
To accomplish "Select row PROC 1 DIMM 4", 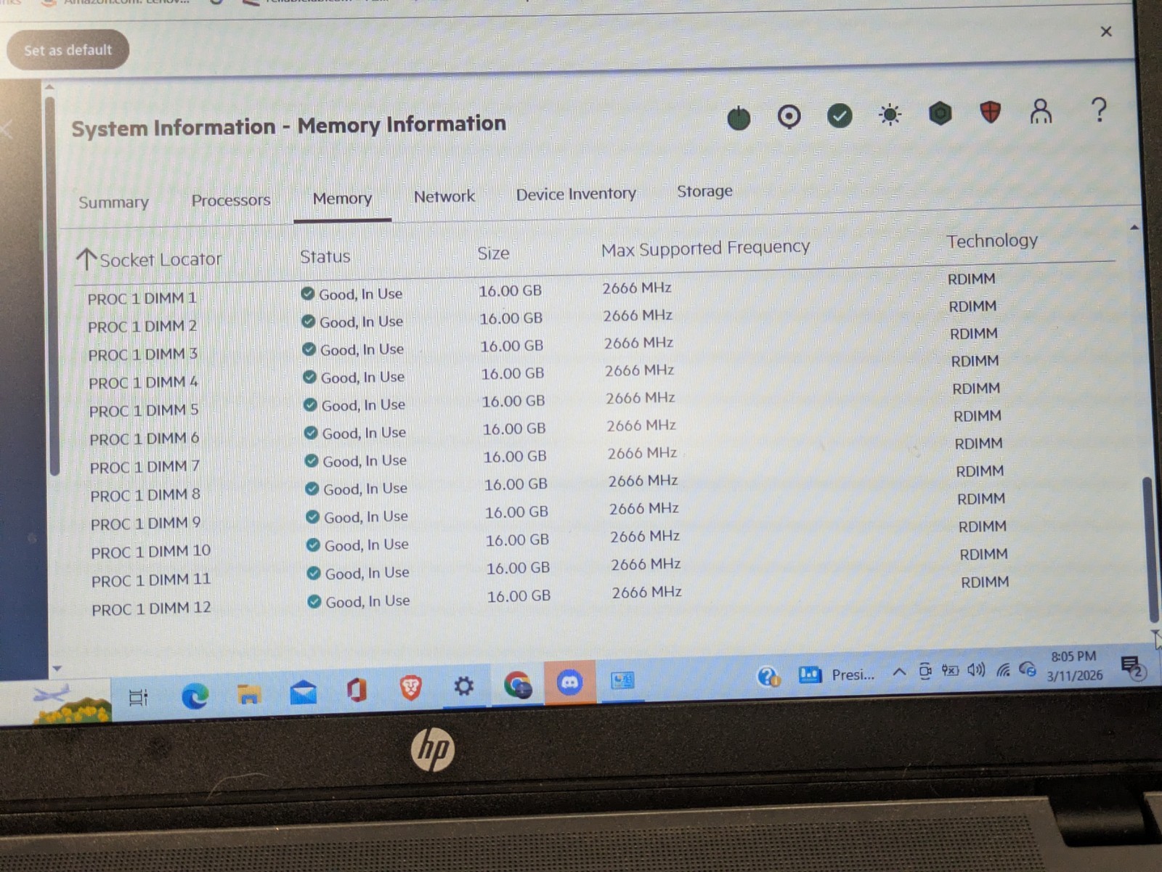I will (543, 372).
